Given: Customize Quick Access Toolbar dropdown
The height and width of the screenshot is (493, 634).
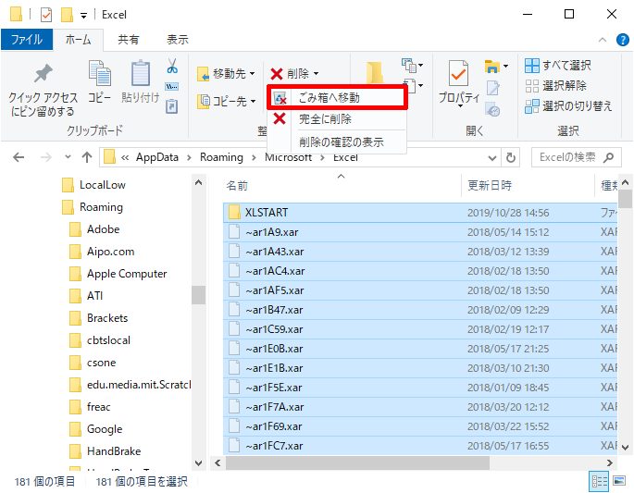Looking at the screenshot, I should (83, 16).
